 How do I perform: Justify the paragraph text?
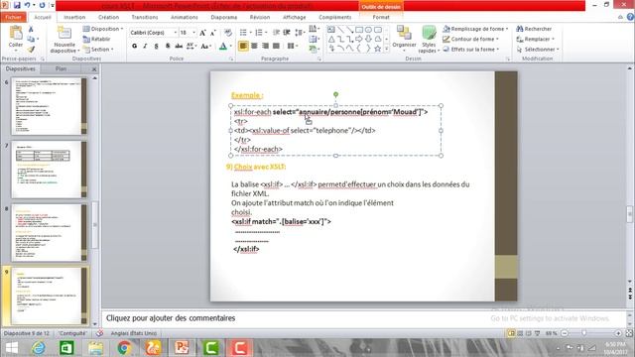pos(276,47)
